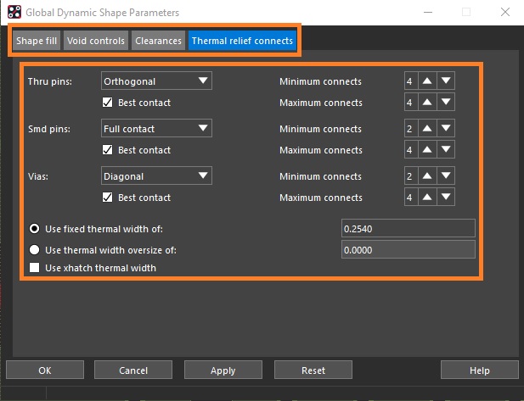The height and width of the screenshot is (401, 524).
Task: Decrease Smd pins maximum connects value
Action: point(447,150)
